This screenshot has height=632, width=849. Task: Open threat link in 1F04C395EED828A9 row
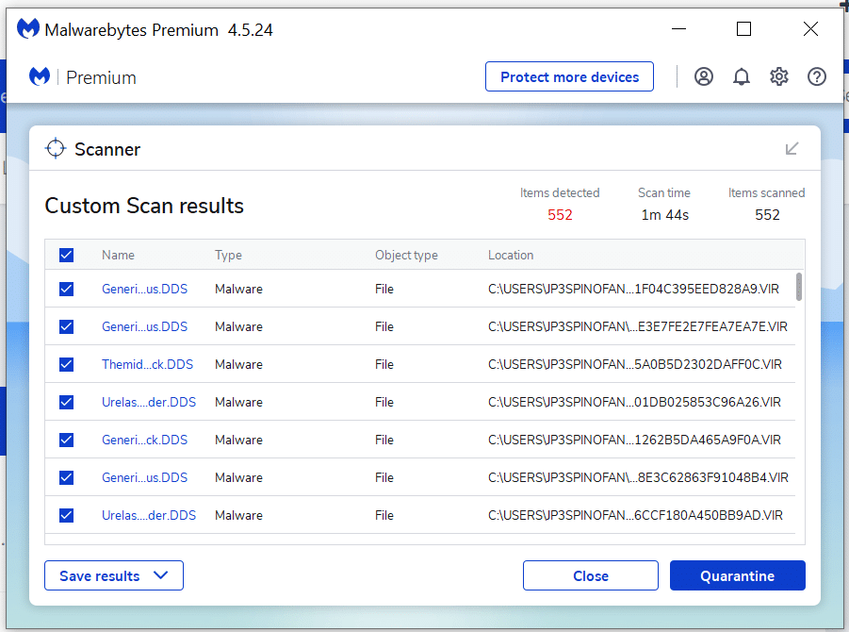144,289
